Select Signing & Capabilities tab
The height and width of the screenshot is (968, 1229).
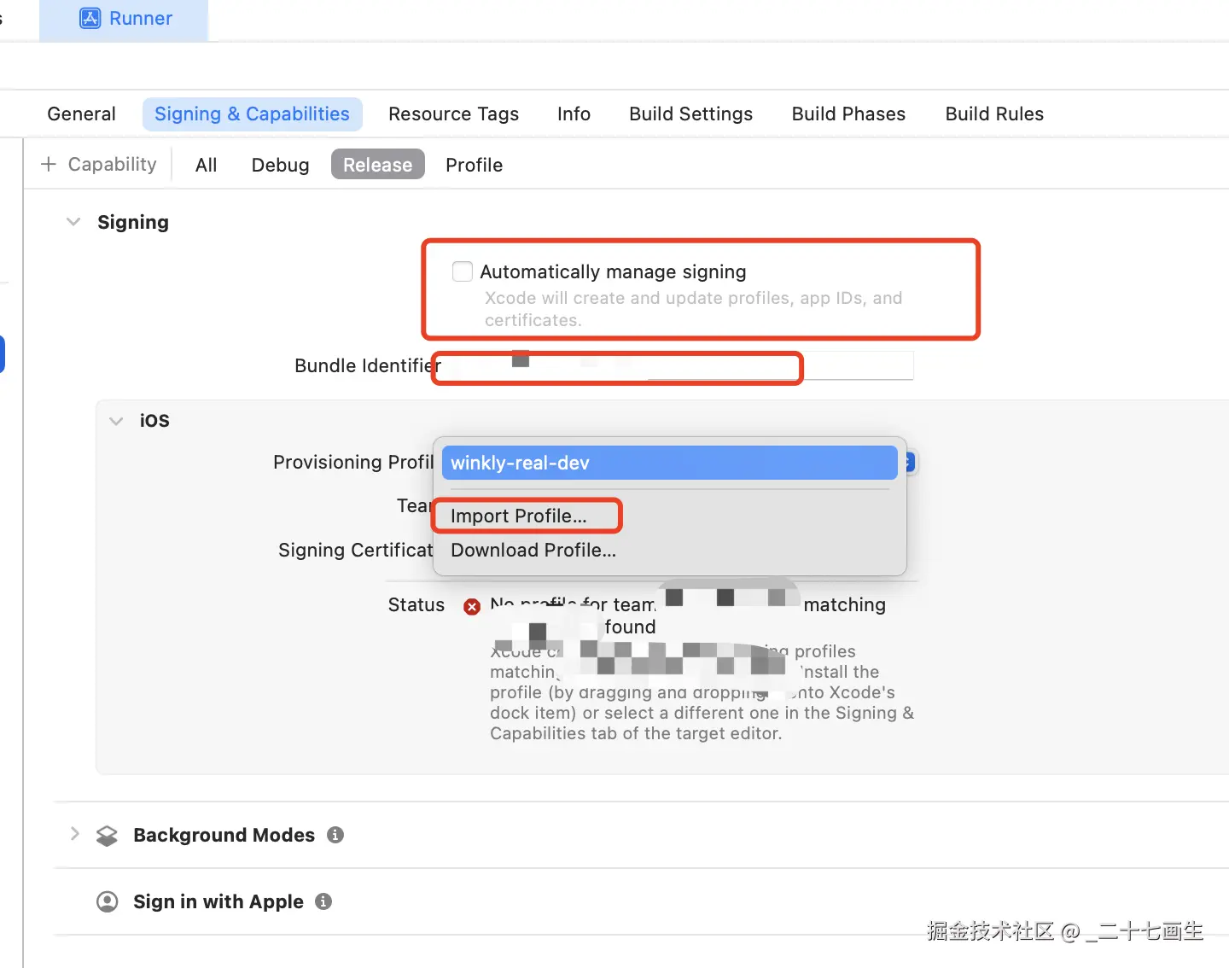[x=252, y=114]
